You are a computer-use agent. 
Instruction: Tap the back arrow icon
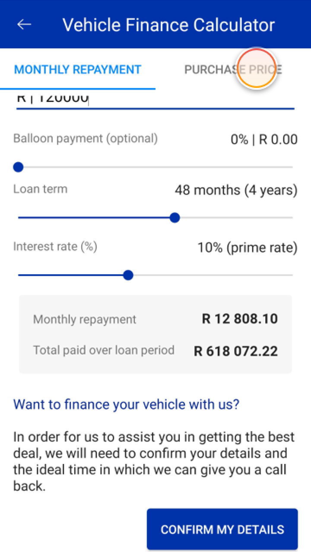24,25
